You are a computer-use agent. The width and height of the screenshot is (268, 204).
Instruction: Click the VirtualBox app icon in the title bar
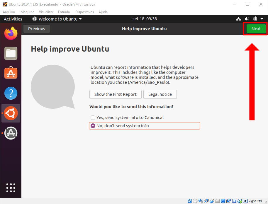coord(5,4)
